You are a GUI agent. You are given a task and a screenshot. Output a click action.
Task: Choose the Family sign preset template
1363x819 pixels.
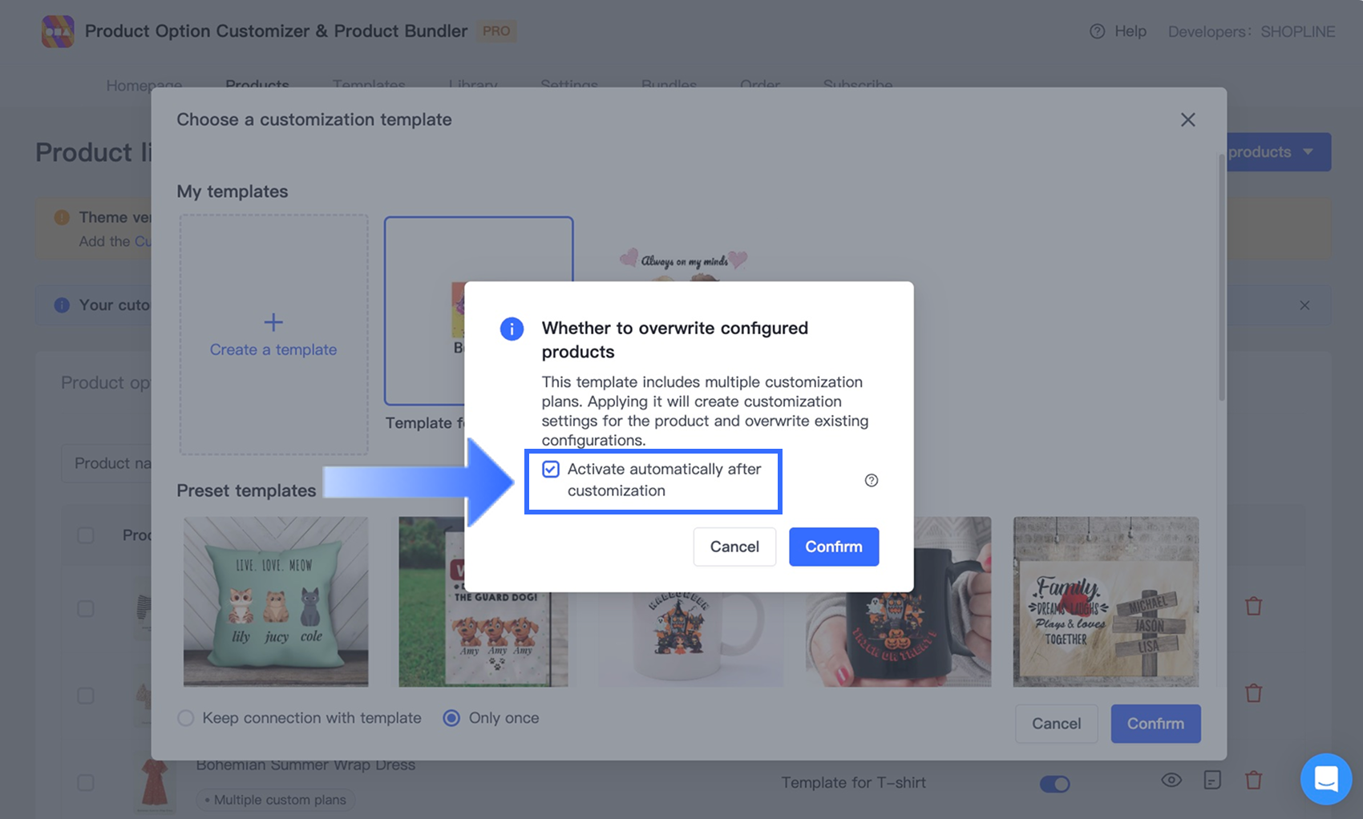coord(1106,602)
